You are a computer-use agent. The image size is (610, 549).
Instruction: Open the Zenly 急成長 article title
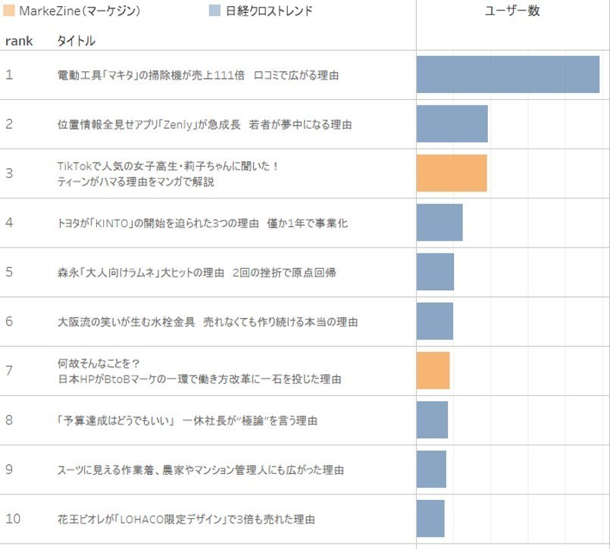coord(204,125)
